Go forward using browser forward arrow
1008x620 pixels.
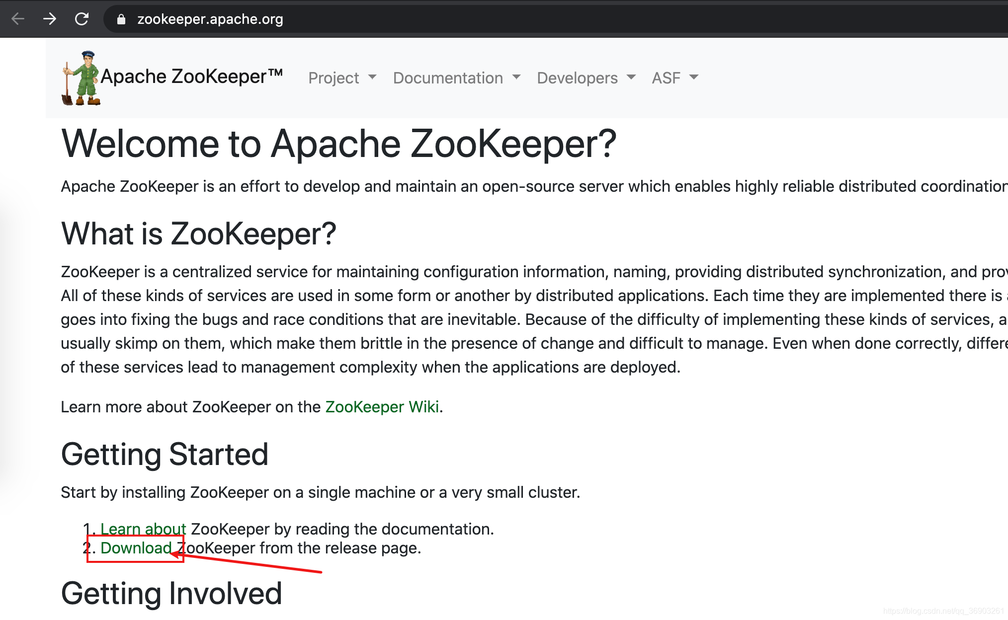[50, 19]
